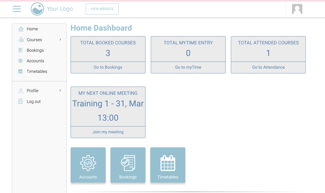Click the Your Logo image icon

(37, 9)
